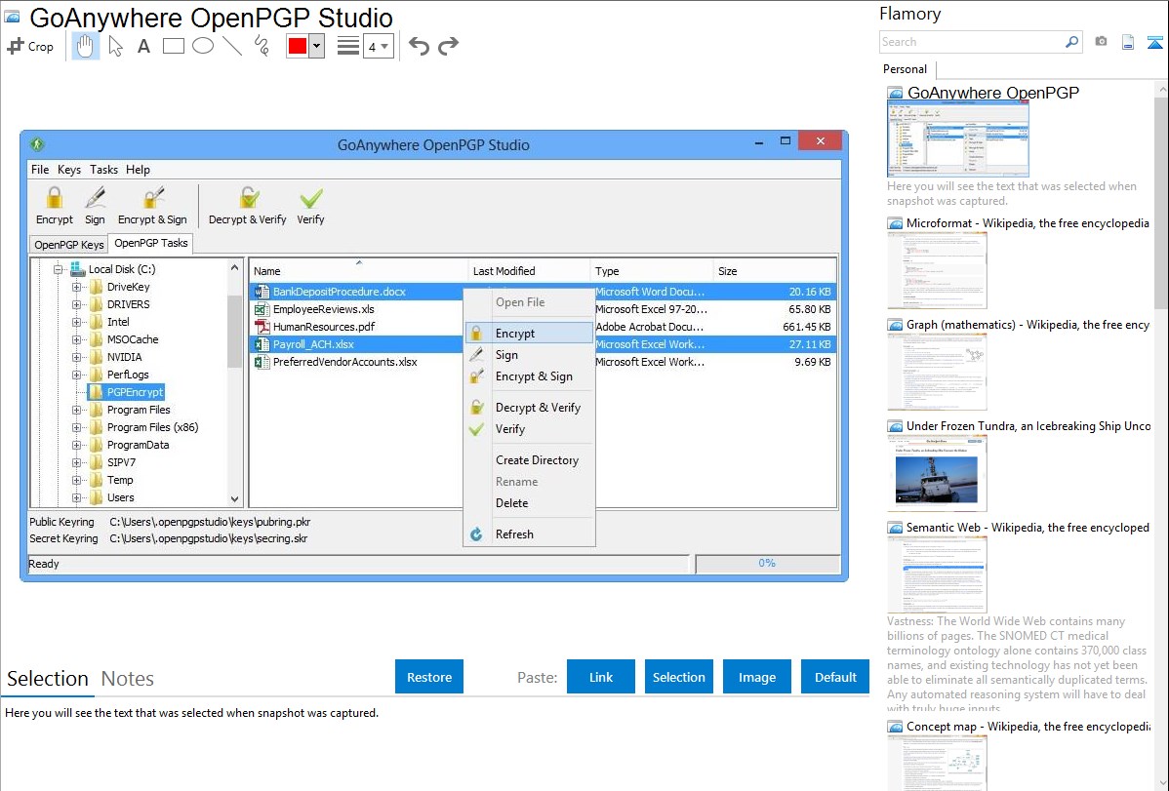Viewport: 1169px width, 791px height.
Task: Click the Paste Image button
Action: [x=756, y=677]
